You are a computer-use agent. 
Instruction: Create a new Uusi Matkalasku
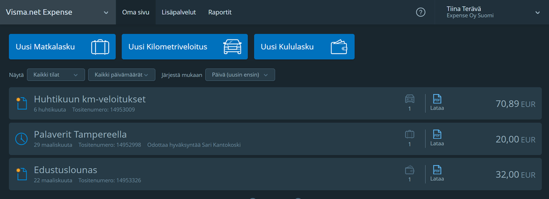tap(62, 47)
